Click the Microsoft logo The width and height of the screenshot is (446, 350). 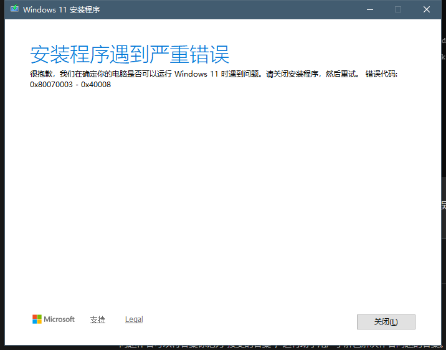coord(54,319)
